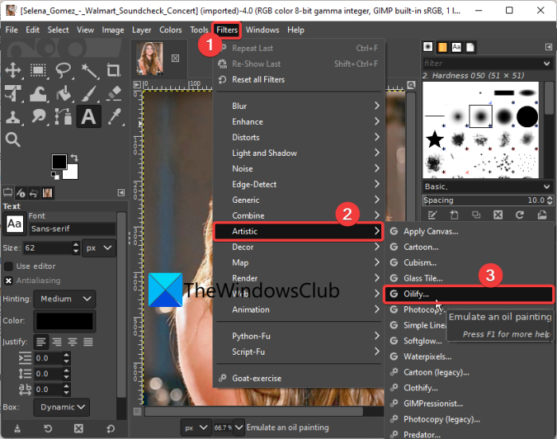Click the font Size value field
Screen dimensions: 557x439
48,247
